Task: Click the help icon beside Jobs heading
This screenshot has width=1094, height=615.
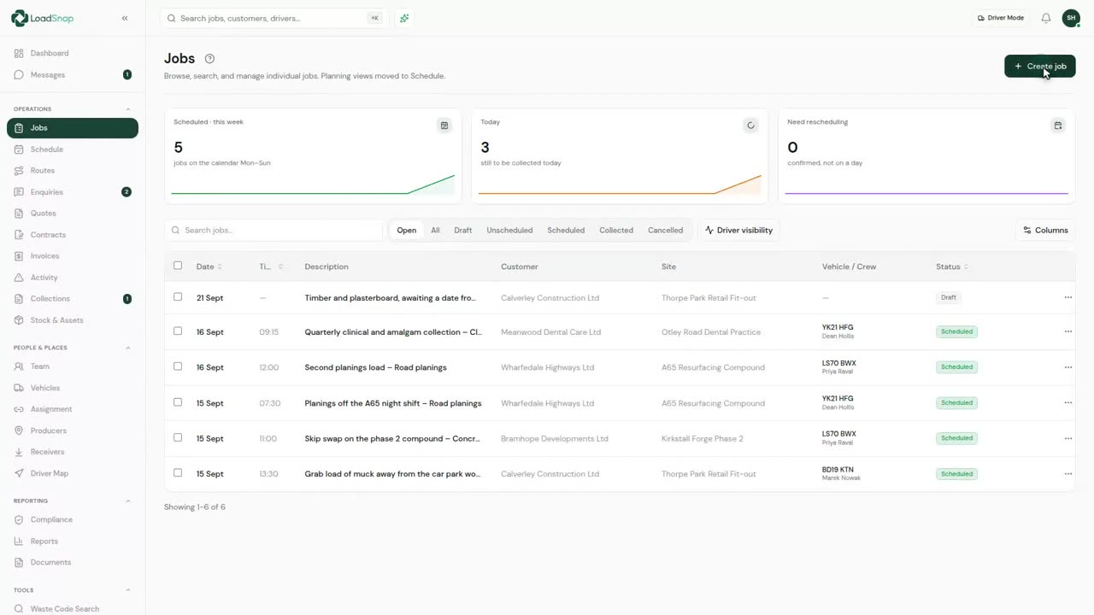Action: click(x=209, y=59)
